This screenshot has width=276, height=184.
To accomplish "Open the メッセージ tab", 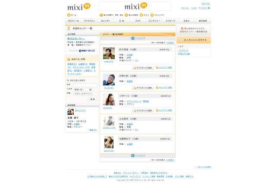I will click(x=170, y=21).
